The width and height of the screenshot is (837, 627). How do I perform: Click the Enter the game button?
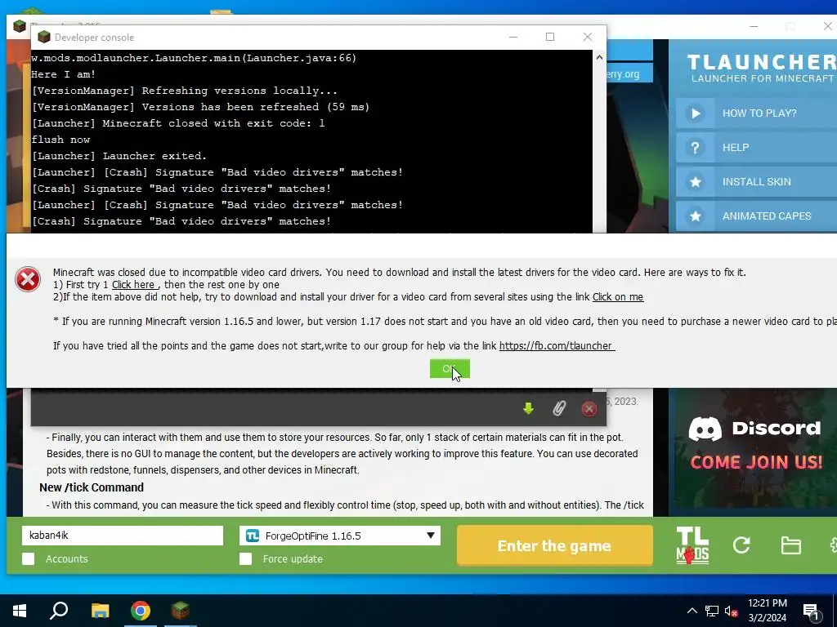(x=555, y=545)
